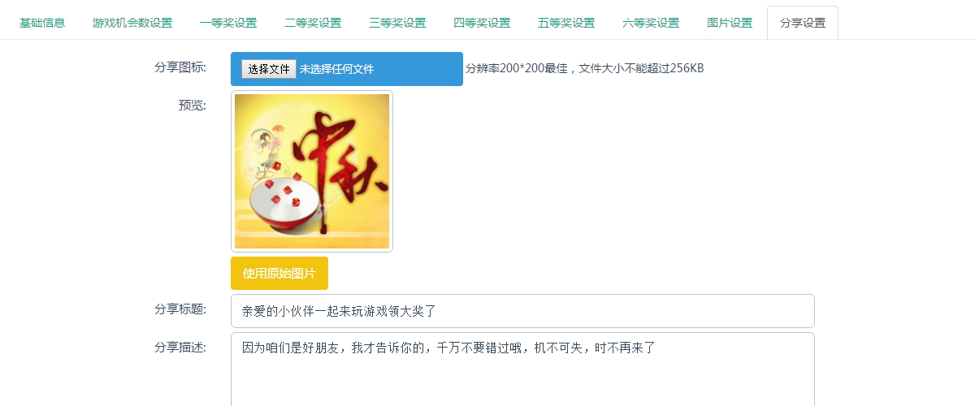
Task: Open the 四等奖设置 tab
Action: [482, 23]
